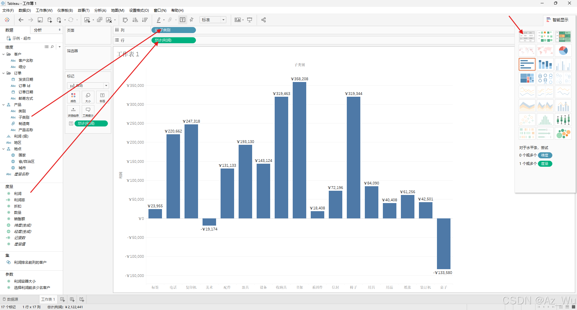Save the workbook with the disk icon
577x310 pixels.
click(40, 20)
